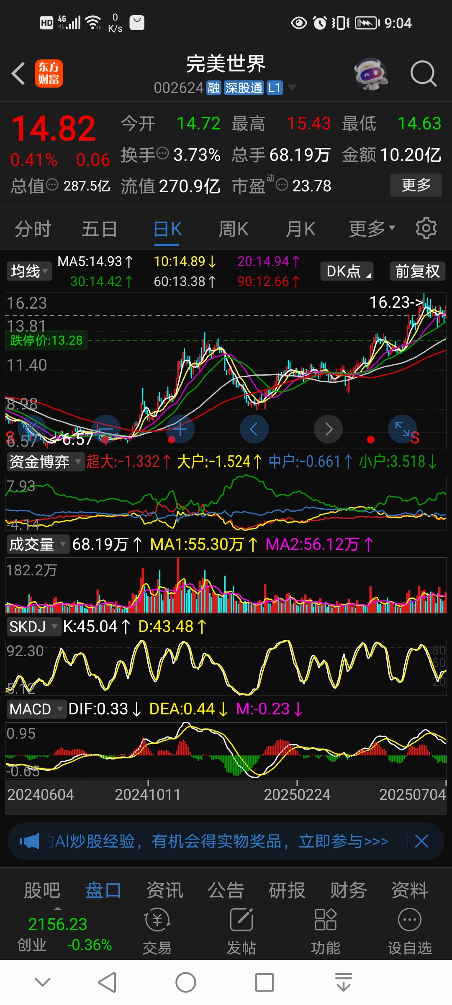
Task: Tap the zoom-in plus chart button
Action: coord(180,429)
